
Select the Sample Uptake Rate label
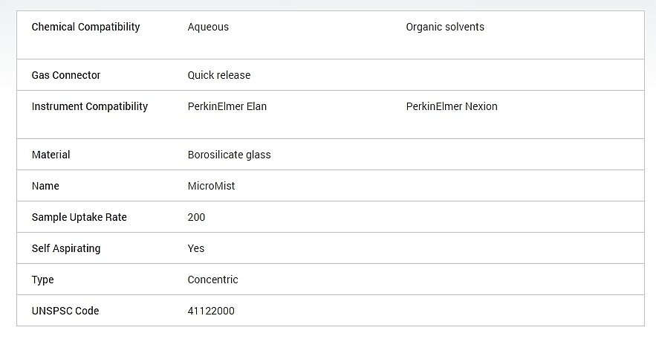pyautogui.click(x=79, y=217)
